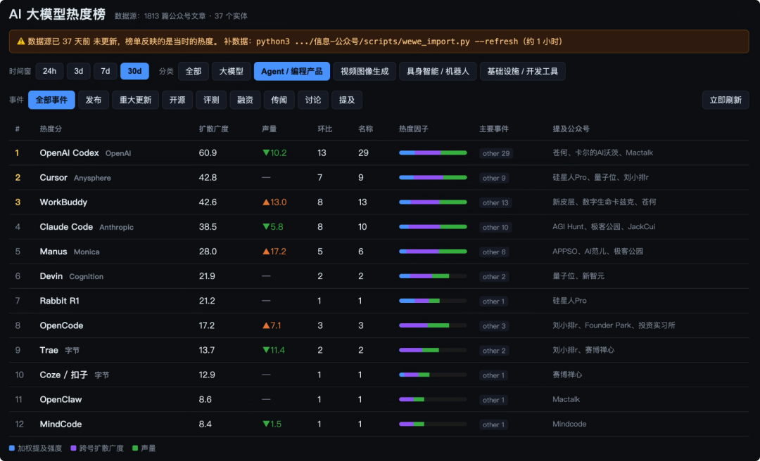
Task: Click the 主要事件 column header
Action: (x=494, y=129)
